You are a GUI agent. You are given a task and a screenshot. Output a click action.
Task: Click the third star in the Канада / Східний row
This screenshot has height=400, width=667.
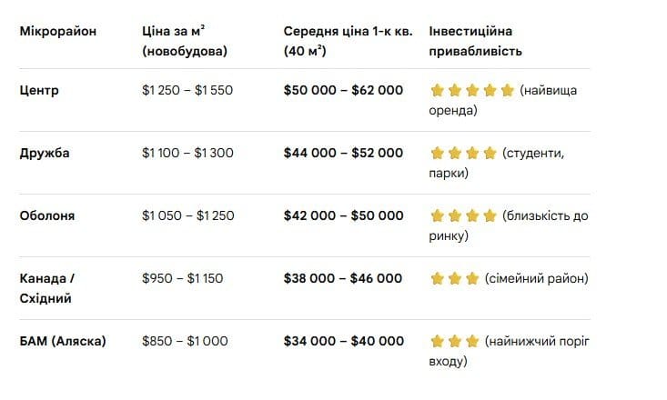(471, 279)
